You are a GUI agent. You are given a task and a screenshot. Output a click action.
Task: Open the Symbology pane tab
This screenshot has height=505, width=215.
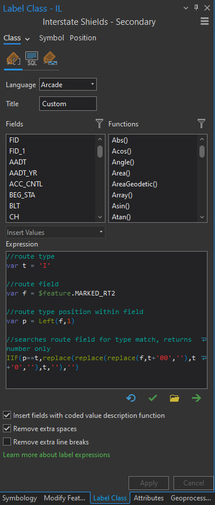(x=20, y=498)
